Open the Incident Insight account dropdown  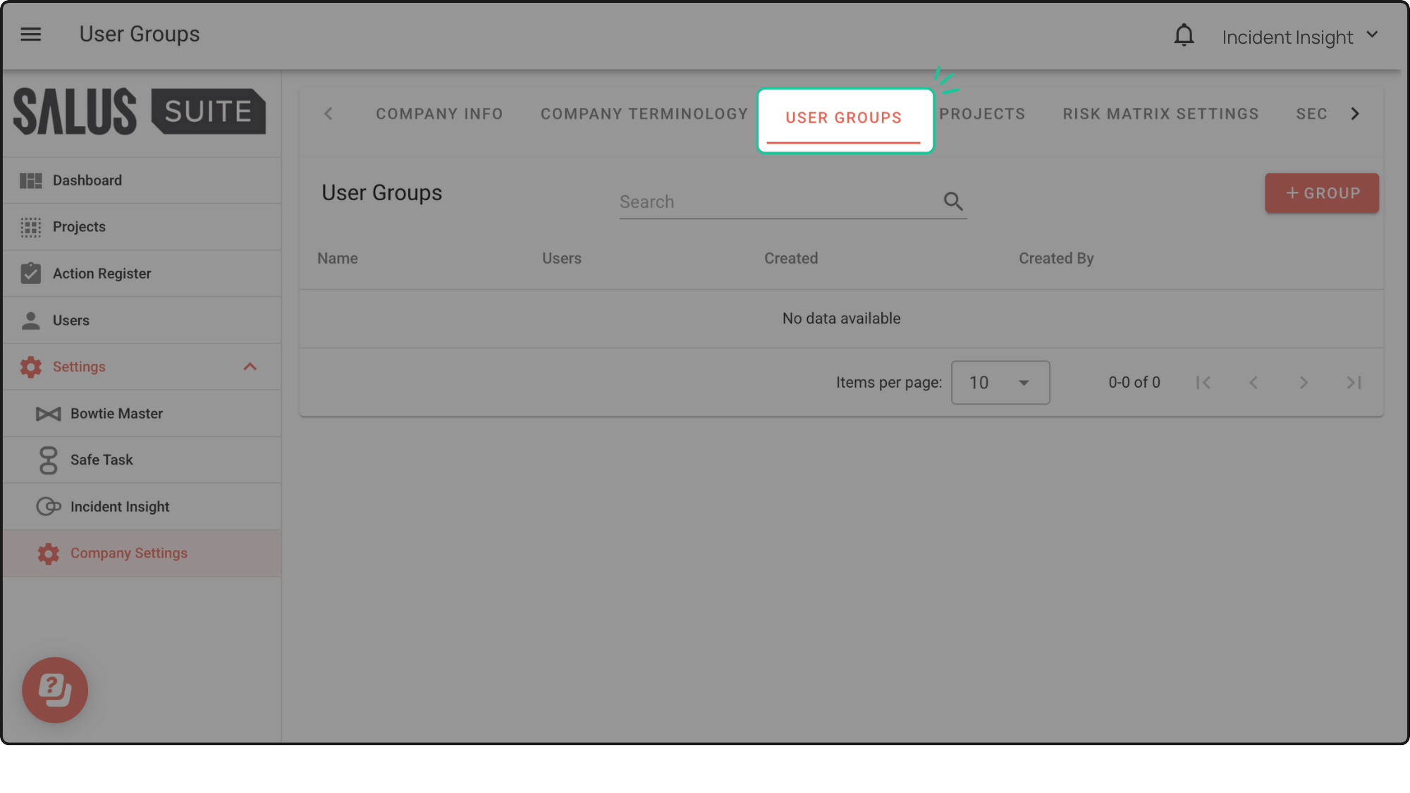pyautogui.click(x=1299, y=37)
